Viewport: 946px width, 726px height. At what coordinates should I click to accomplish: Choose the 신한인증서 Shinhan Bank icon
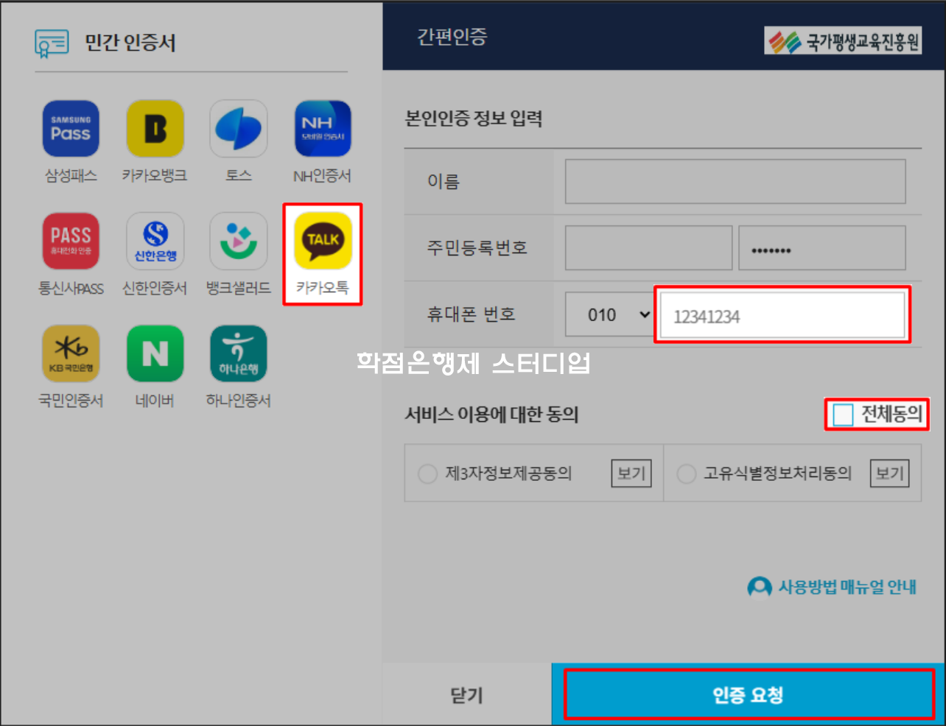click(155, 241)
